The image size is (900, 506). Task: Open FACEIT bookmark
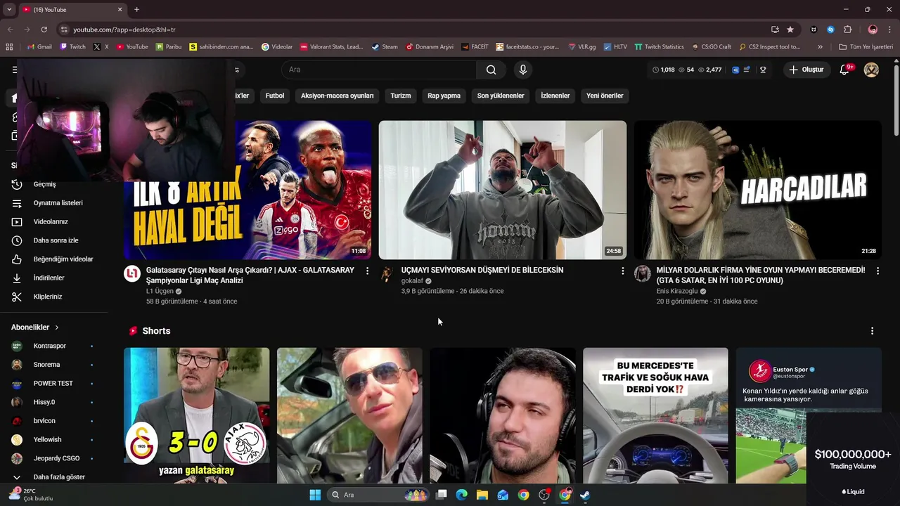[475, 47]
